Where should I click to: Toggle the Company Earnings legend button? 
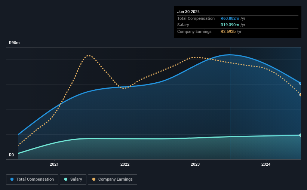click(x=113, y=180)
